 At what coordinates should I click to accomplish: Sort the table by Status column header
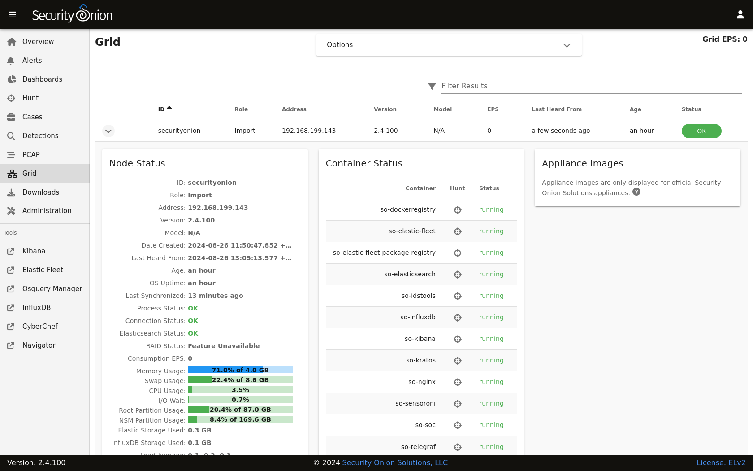(x=691, y=109)
